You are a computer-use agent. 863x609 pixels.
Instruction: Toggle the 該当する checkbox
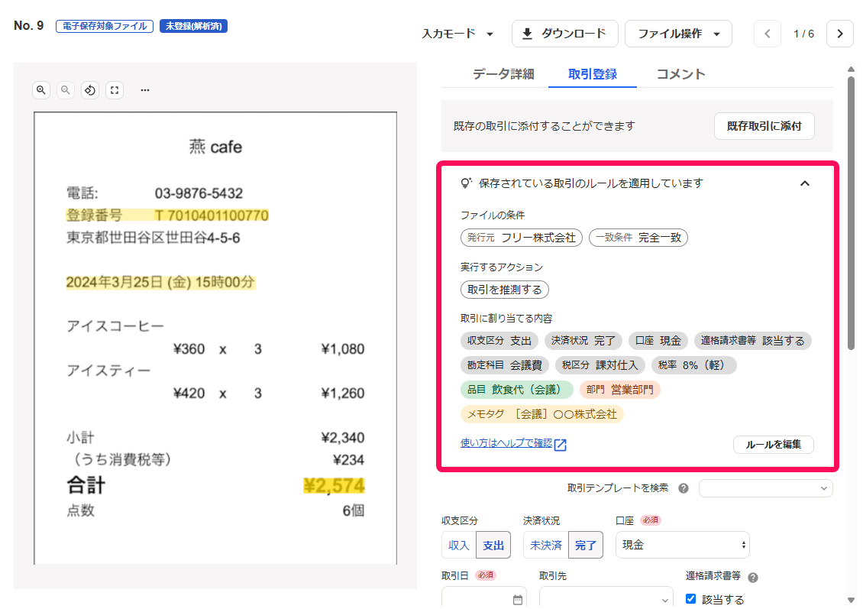point(690,598)
